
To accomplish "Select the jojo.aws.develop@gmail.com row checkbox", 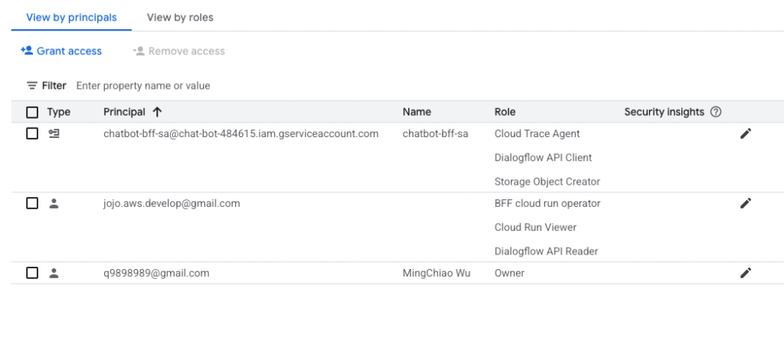I will pos(32,203).
